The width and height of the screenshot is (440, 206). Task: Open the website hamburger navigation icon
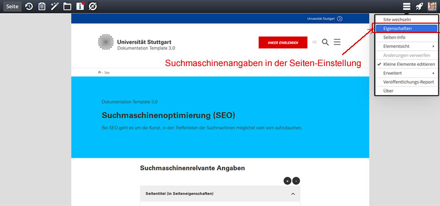click(337, 42)
